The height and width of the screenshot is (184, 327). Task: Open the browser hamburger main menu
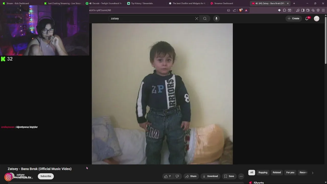pyautogui.click(x=323, y=10)
